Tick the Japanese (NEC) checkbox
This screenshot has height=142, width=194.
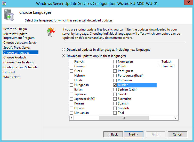[x=71, y=99]
